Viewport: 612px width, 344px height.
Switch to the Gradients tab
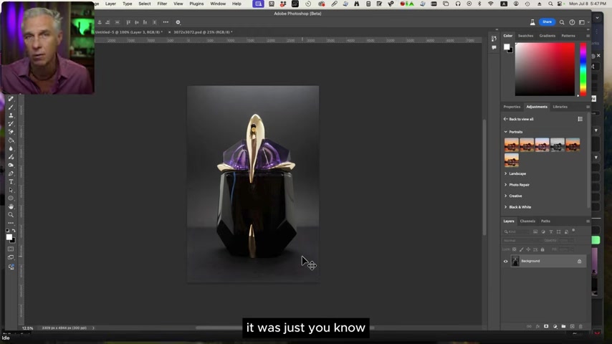548,36
